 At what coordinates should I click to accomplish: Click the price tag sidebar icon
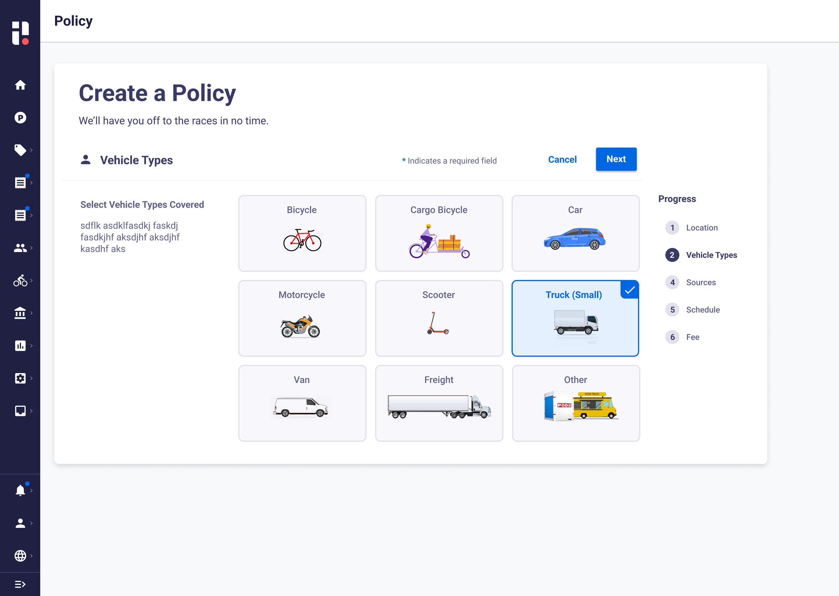tap(20, 150)
